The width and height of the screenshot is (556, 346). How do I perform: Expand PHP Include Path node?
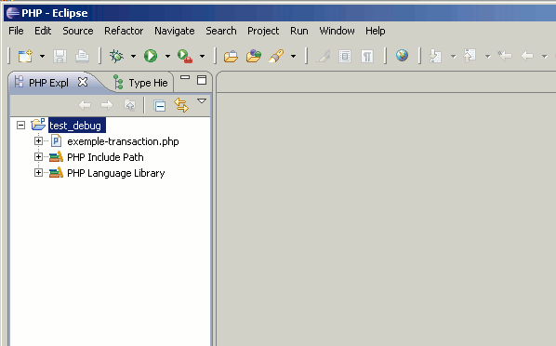tap(38, 156)
